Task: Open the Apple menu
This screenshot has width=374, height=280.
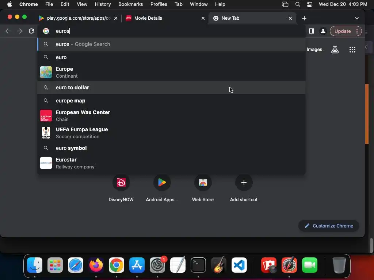Action: (9, 4)
